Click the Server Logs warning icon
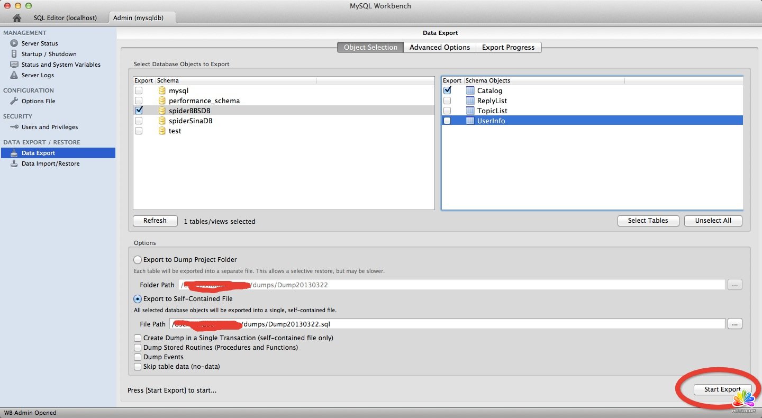Screen dimensions: 762x418 14,75
